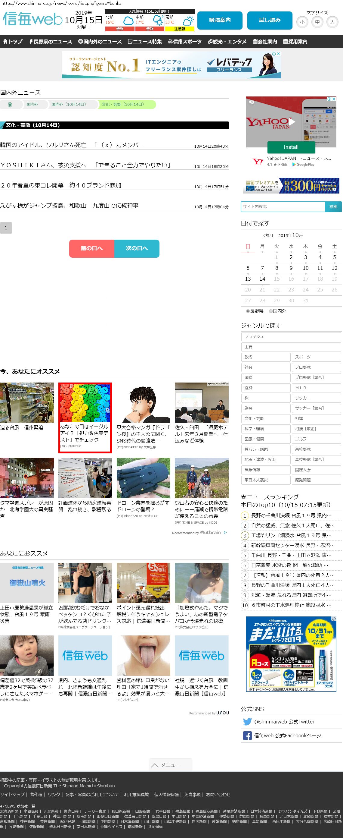This screenshot has height=838, width=343.
Task: Select 国内外 radio button
Action: (x=270, y=311)
